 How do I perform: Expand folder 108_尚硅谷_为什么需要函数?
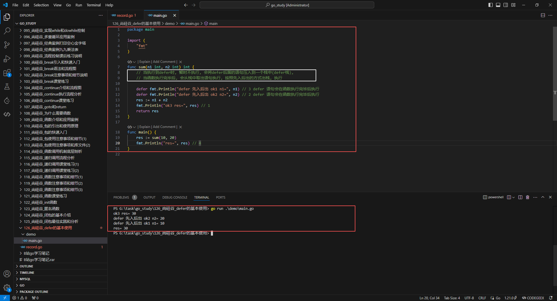61,113
